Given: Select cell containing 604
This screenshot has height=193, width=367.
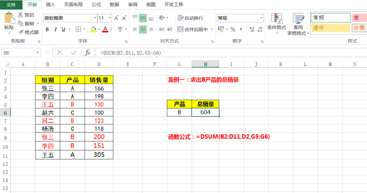Looking at the screenshot, I should coord(205,112).
